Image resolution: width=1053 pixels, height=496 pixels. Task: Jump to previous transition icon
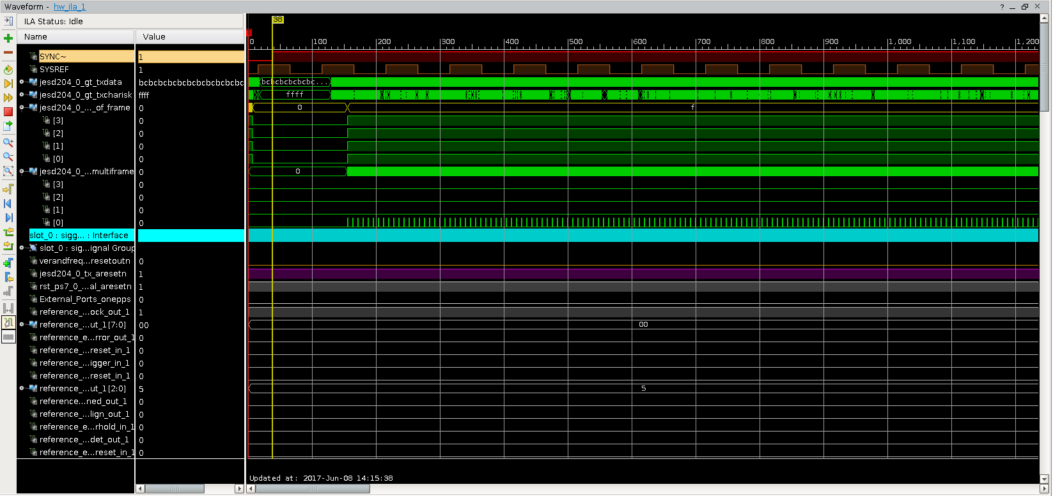(x=8, y=232)
